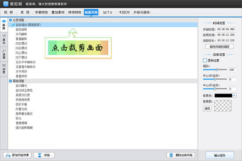Screen dimensions: 242x161
Task: Select the 垂直倾斜 effect
Action: 21,76
